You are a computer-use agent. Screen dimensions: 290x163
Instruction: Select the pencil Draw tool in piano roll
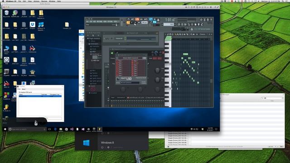pyautogui.click(x=175, y=34)
